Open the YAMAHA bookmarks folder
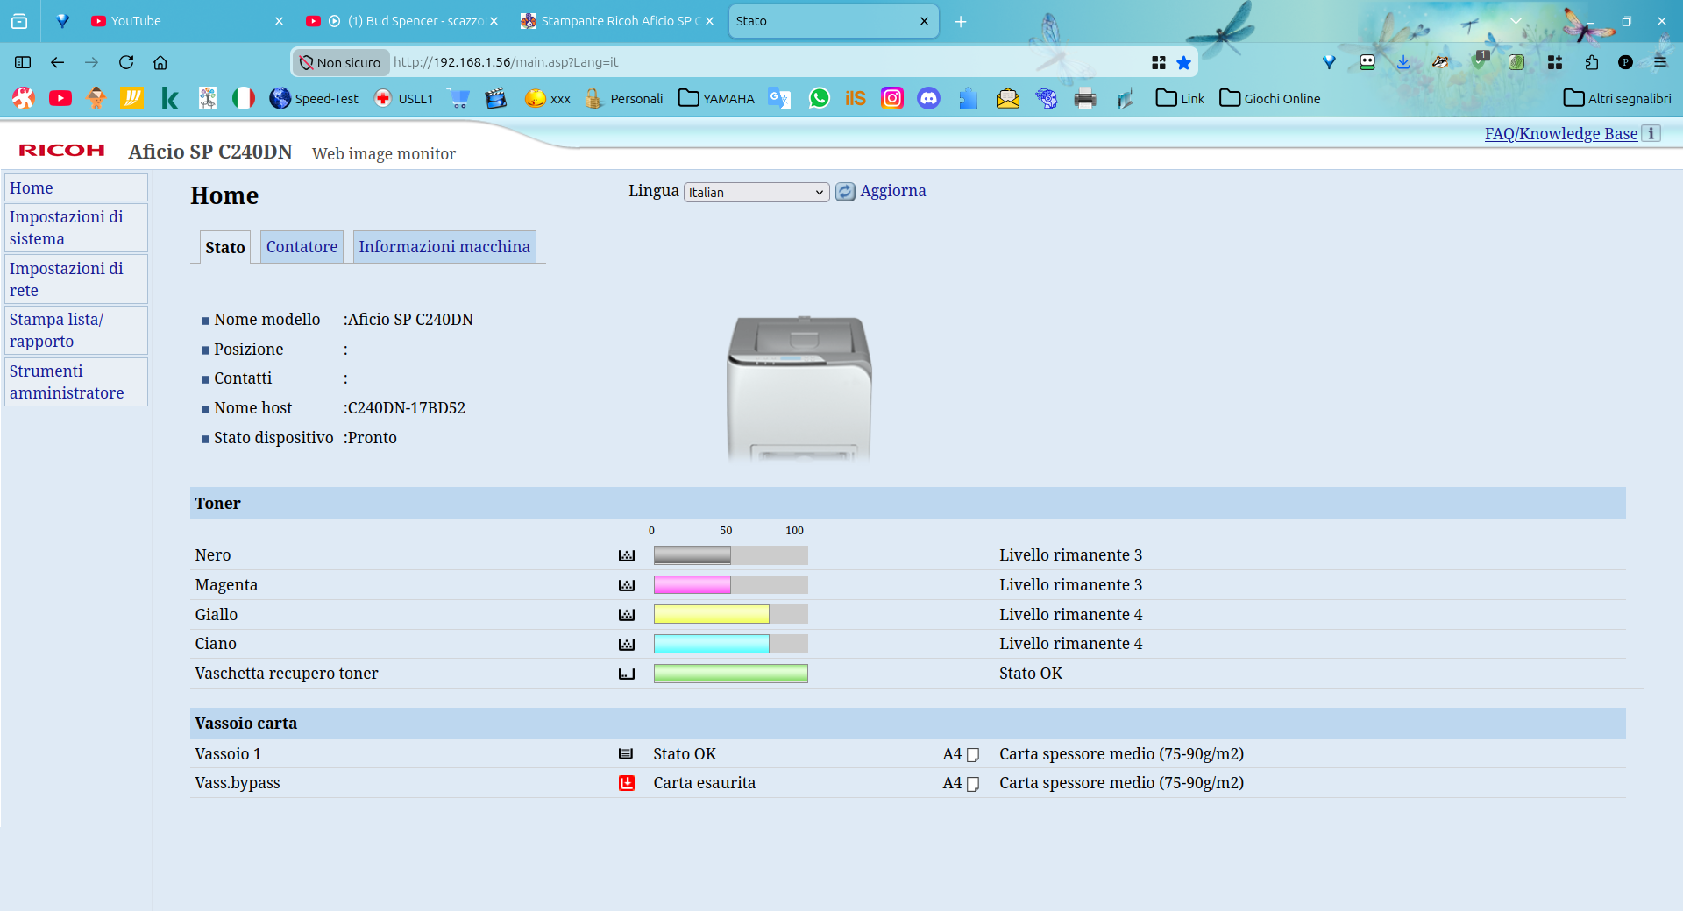Image resolution: width=1683 pixels, height=911 pixels. (x=717, y=98)
